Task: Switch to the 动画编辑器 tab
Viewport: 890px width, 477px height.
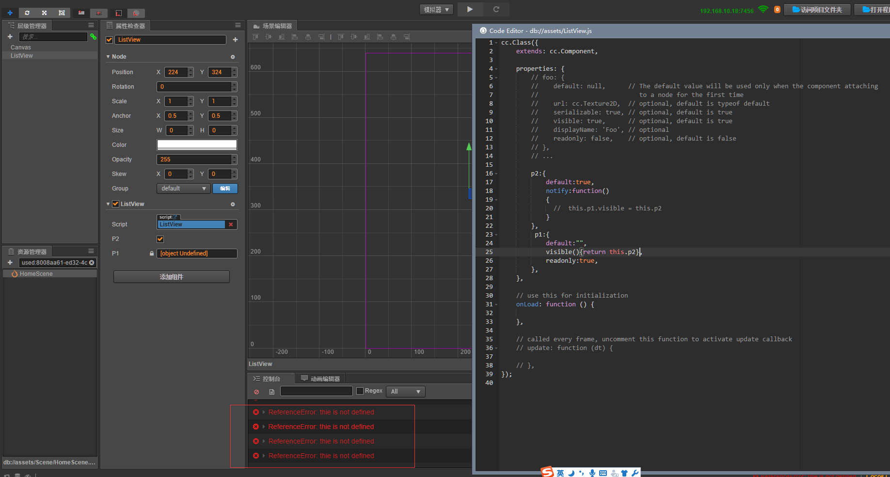Action: tap(320, 379)
